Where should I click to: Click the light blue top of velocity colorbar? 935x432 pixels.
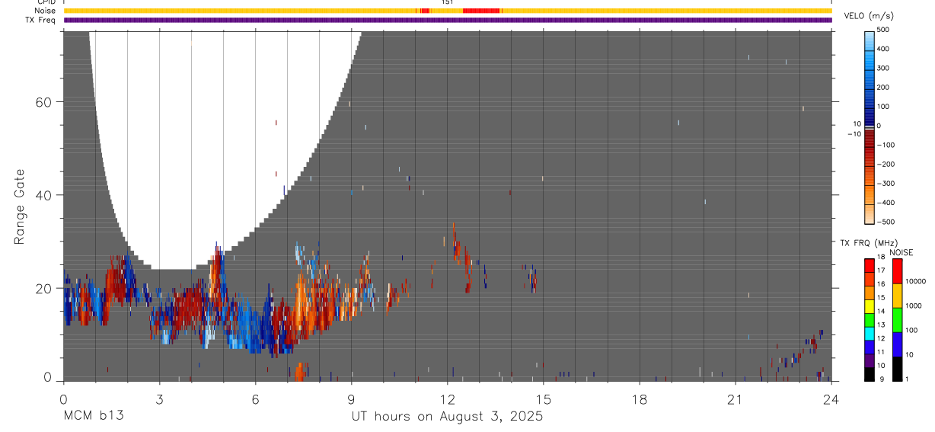[x=870, y=42]
